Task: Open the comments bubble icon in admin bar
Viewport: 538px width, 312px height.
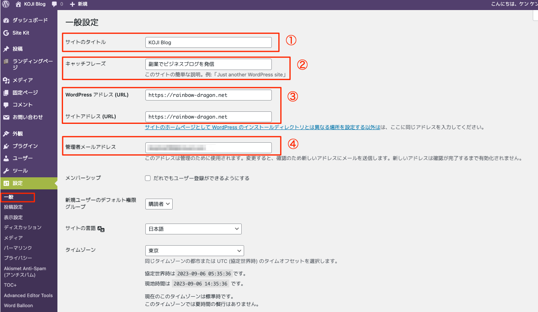Action: coord(54,4)
